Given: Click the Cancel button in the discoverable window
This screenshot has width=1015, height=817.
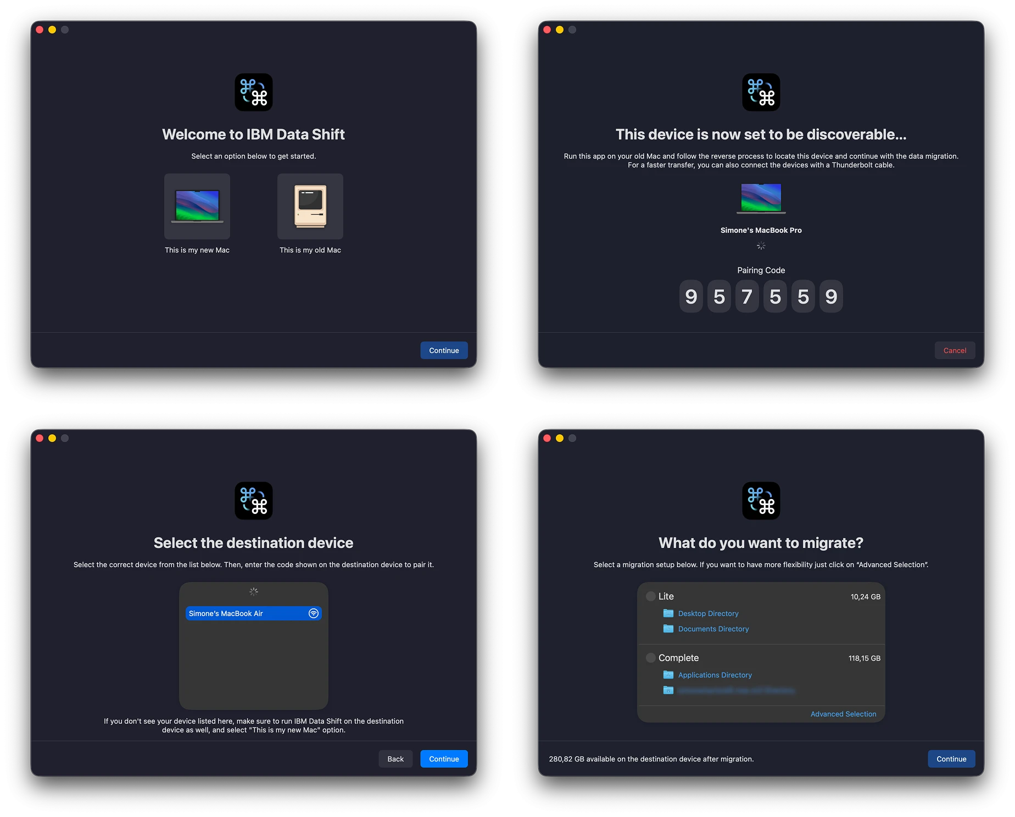Looking at the screenshot, I should (955, 350).
